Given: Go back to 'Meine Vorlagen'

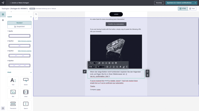Looking at the screenshot, I should pyautogui.click(x=19, y=3).
